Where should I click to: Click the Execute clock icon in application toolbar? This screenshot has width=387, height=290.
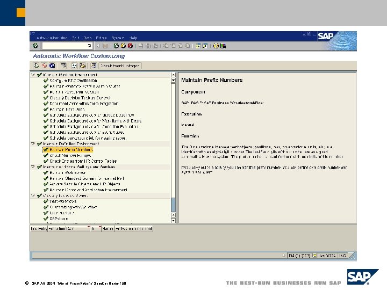point(36,66)
